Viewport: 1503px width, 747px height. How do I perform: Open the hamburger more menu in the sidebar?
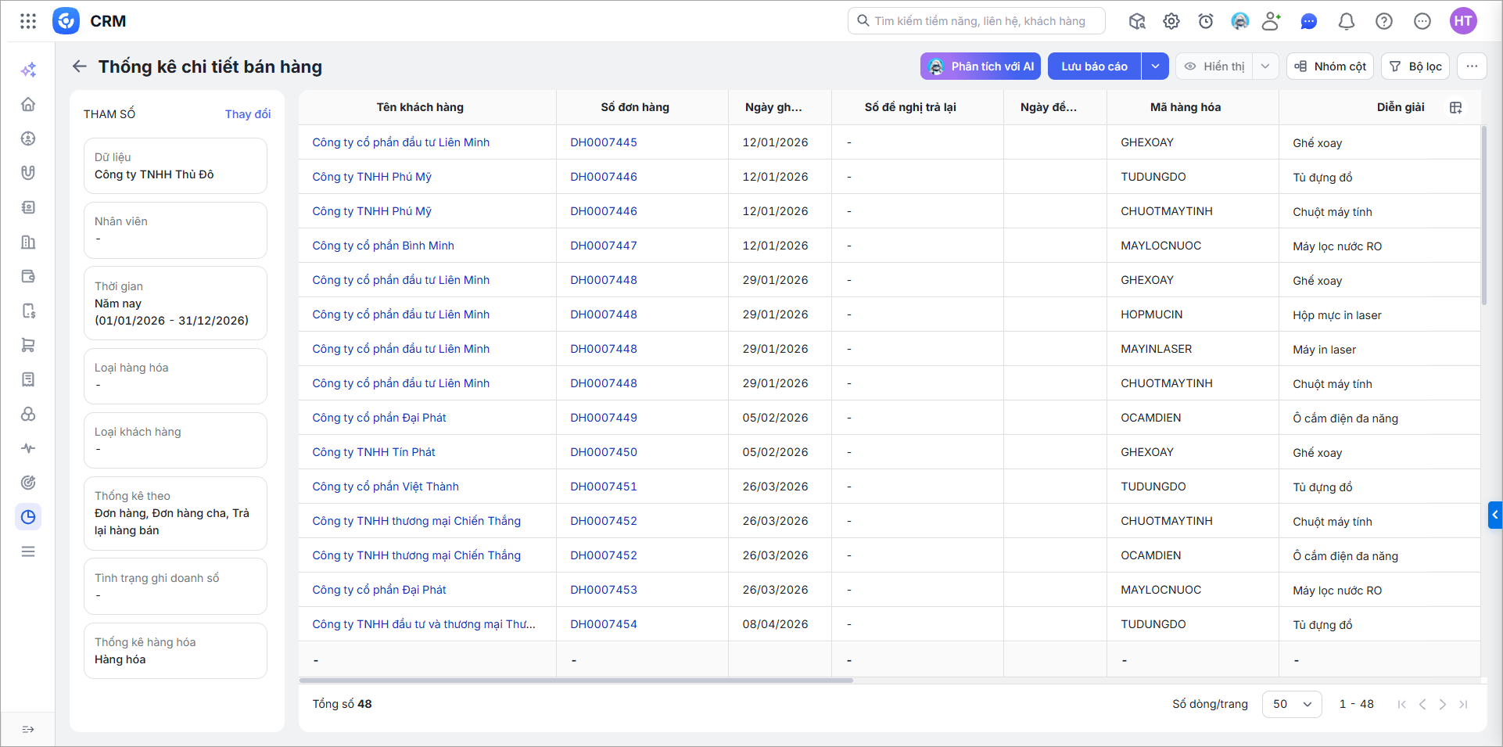(x=28, y=551)
